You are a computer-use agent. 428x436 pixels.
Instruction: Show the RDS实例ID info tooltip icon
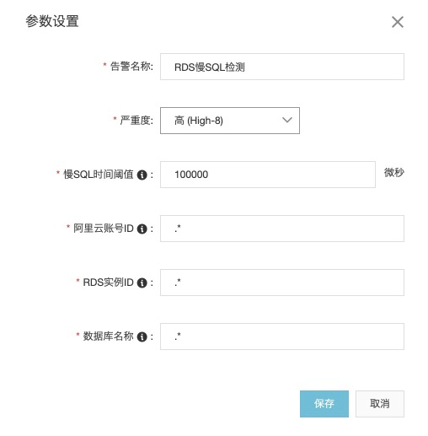(x=142, y=283)
